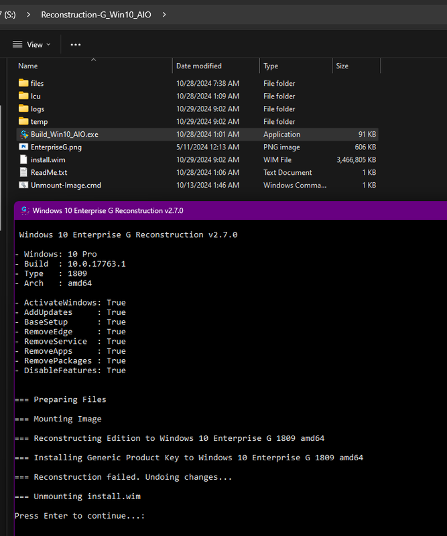Click the 10/13/2024 1:46 AM date cell
This screenshot has width=447, height=536.
click(x=208, y=185)
